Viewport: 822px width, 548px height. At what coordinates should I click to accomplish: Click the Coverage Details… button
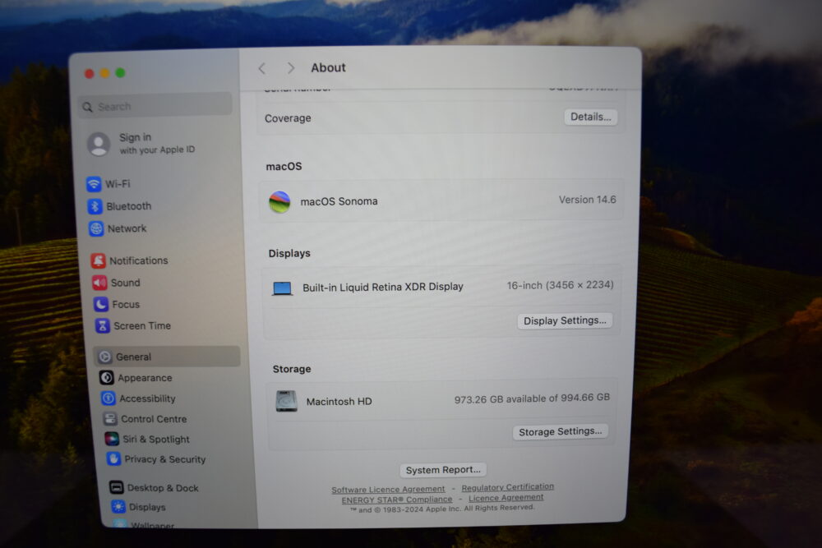tap(591, 117)
